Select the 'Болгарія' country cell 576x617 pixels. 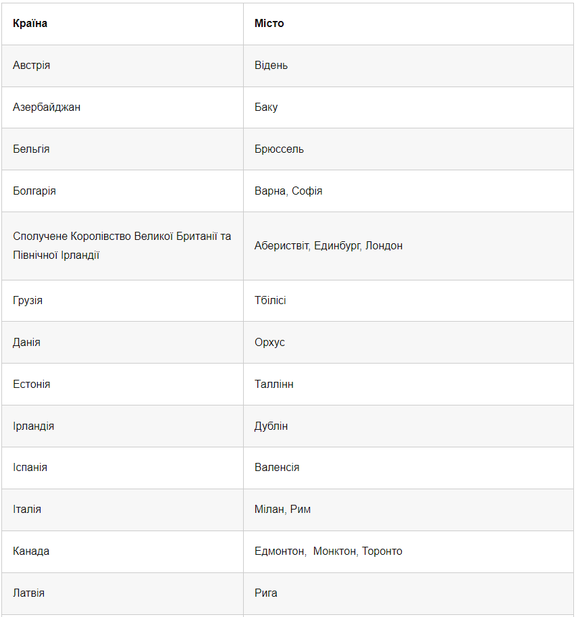(x=34, y=191)
